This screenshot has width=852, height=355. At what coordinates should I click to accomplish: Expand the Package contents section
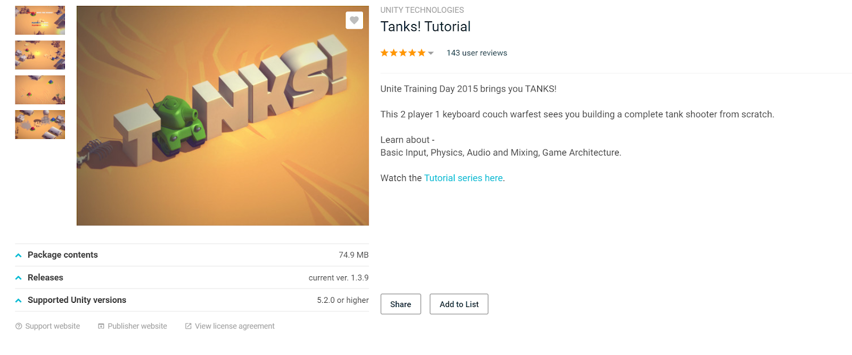click(x=192, y=255)
